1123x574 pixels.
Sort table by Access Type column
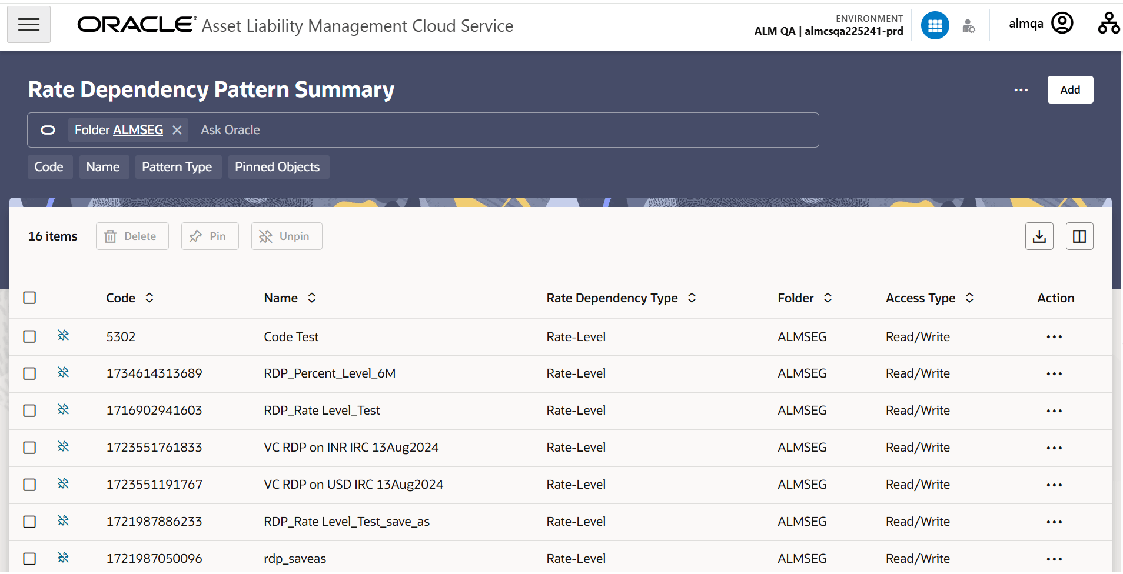coord(969,298)
